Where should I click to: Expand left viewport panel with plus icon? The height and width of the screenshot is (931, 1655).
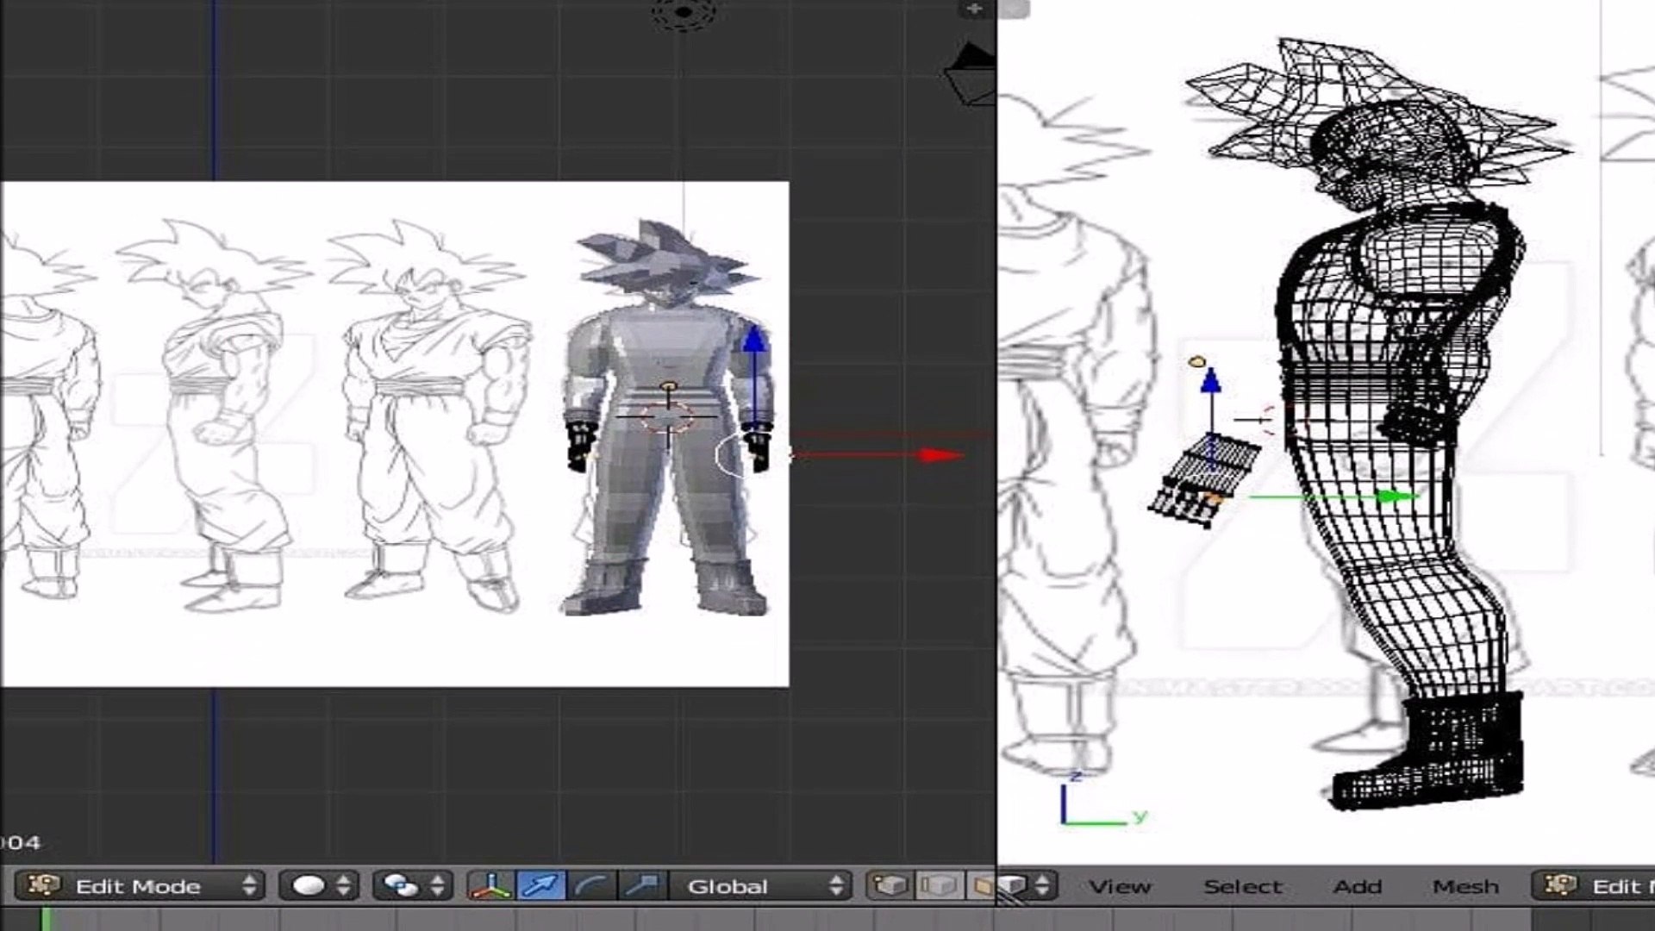point(974,9)
